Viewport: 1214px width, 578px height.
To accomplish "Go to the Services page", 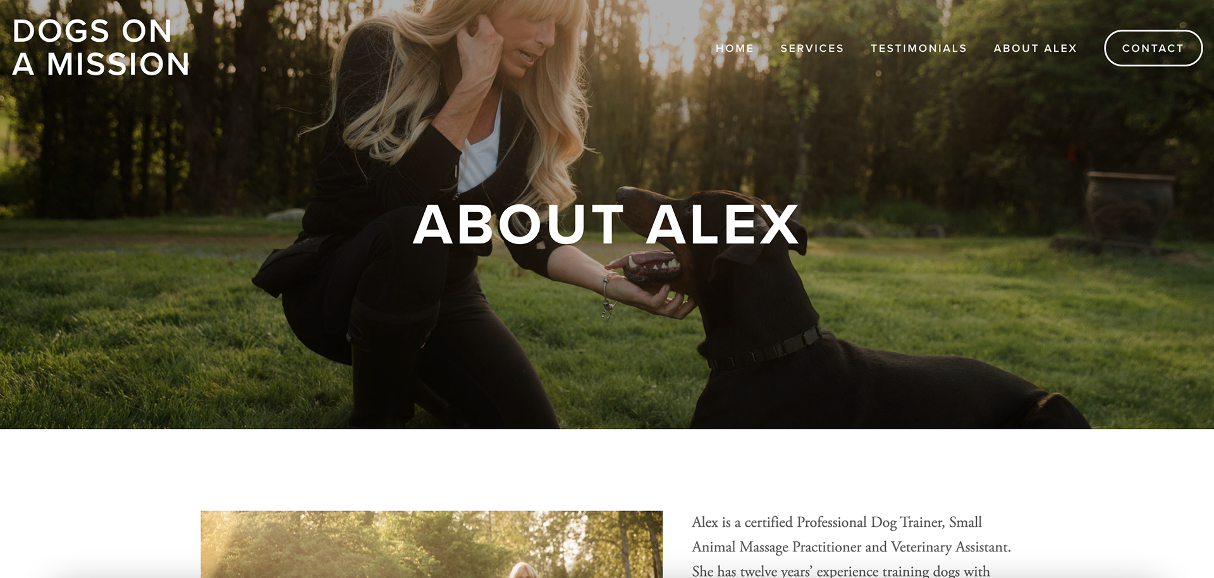I will click(x=812, y=48).
